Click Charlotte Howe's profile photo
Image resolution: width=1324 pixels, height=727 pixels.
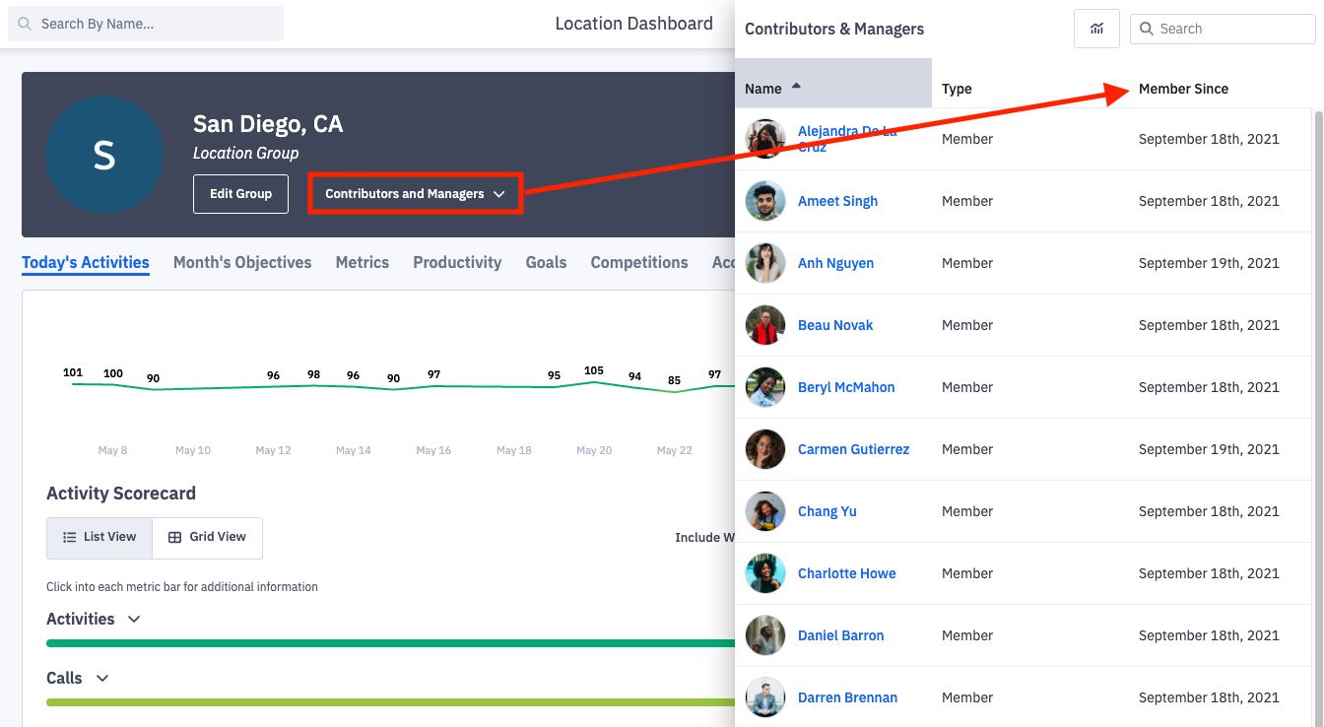[x=765, y=573]
